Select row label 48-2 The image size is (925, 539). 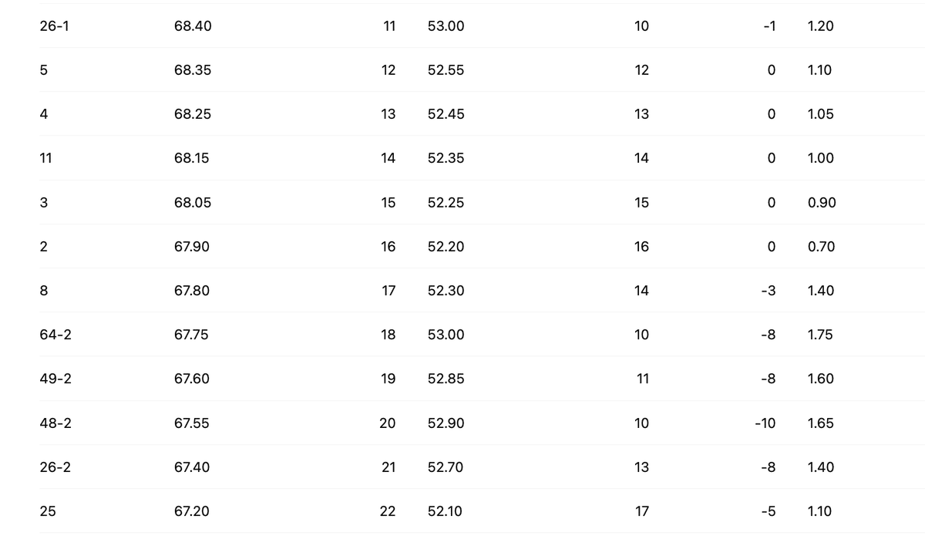point(55,423)
